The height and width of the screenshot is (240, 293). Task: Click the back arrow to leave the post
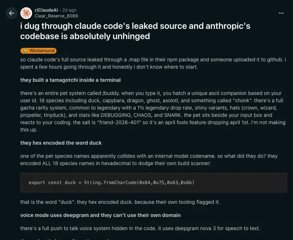(12, 13)
